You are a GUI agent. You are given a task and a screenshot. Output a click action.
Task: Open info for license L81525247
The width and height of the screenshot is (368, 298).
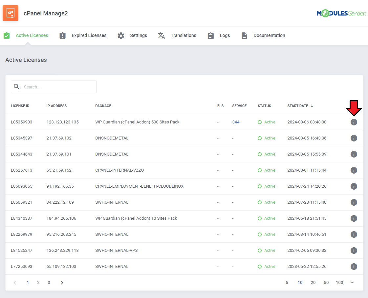click(x=354, y=250)
